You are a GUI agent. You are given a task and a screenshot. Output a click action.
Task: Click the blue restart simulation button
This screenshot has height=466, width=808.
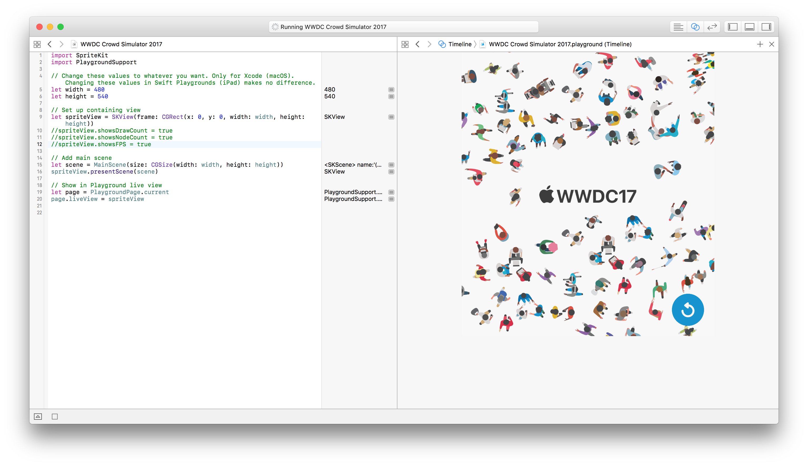687,310
